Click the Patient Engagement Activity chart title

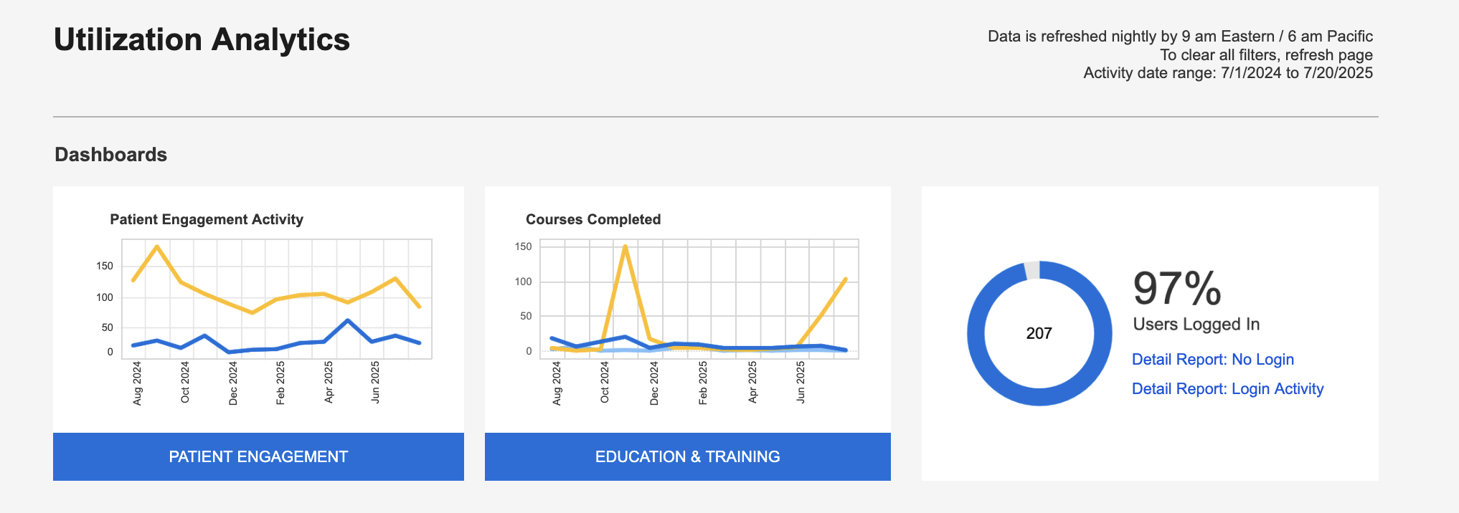pos(207,219)
